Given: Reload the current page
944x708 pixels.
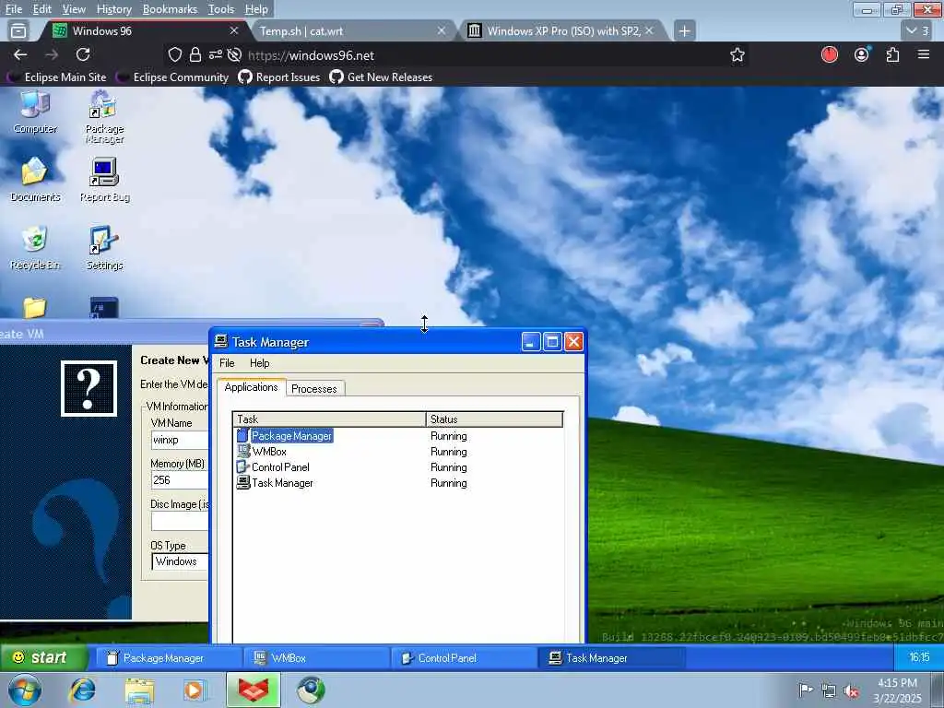Looking at the screenshot, I should pos(83,54).
